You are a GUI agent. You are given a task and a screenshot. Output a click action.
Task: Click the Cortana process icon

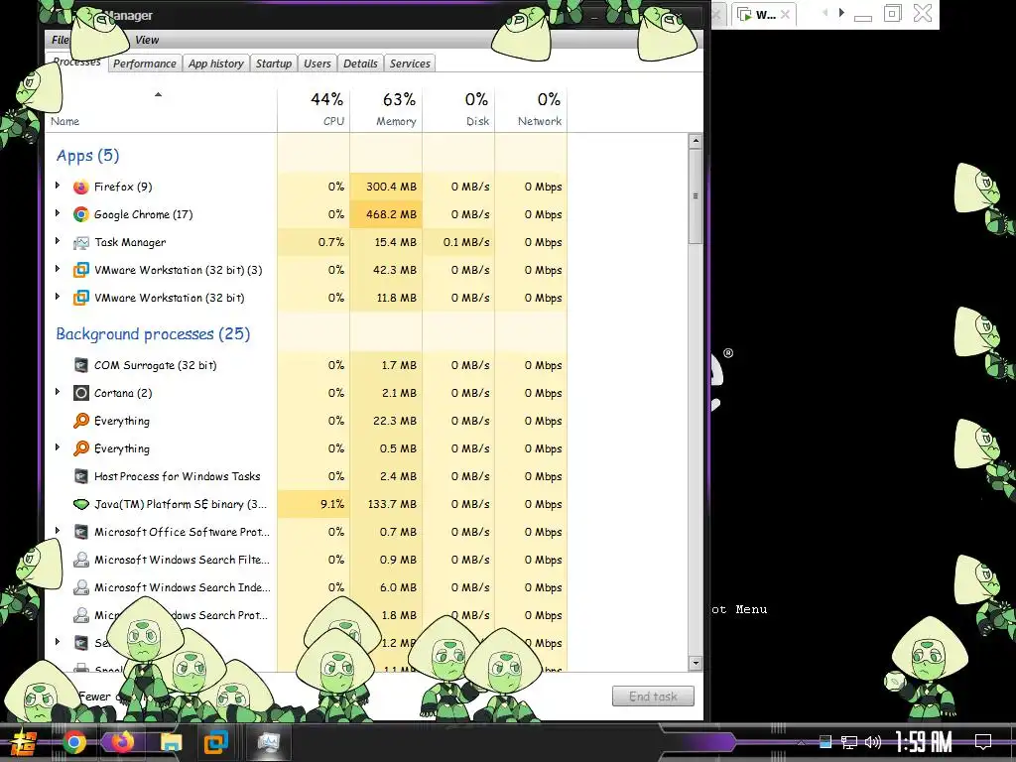pos(81,393)
